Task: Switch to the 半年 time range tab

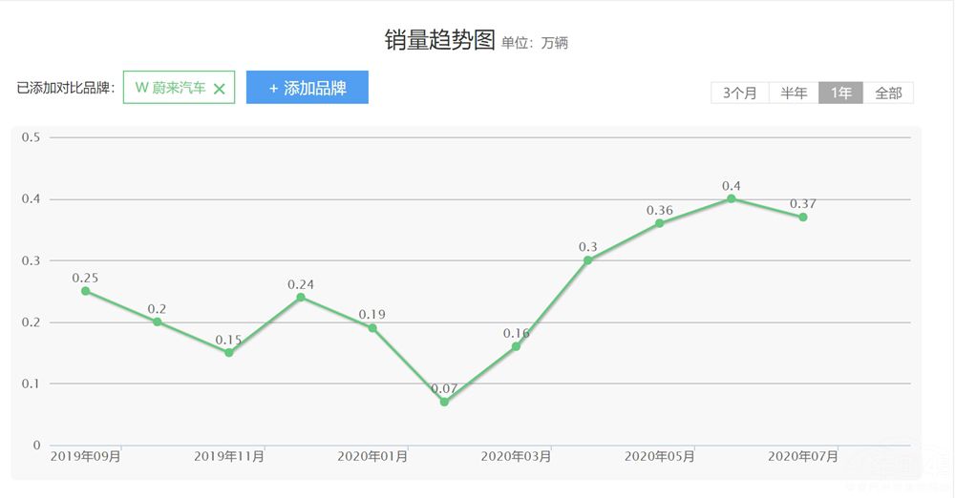Action: [794, 93]
